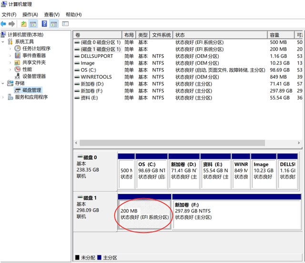305x263 pixels.
Task: Select the (磁盘 1 磁盘分区 1) row
Action: pos(188,49)
